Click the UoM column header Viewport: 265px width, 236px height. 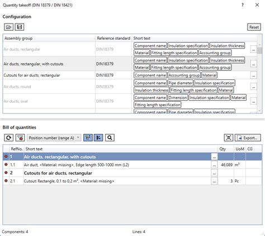(240, 149)
